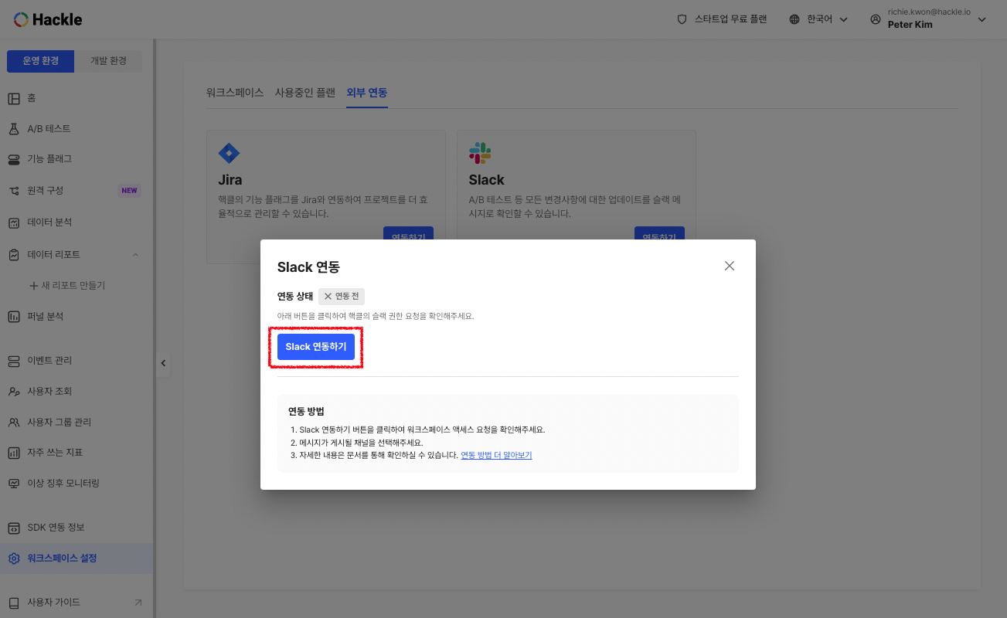The height and width of the screenshot is (618, 1007).
Task: Click the SDK 연동 정보 icon
Action: coord(14,528)
